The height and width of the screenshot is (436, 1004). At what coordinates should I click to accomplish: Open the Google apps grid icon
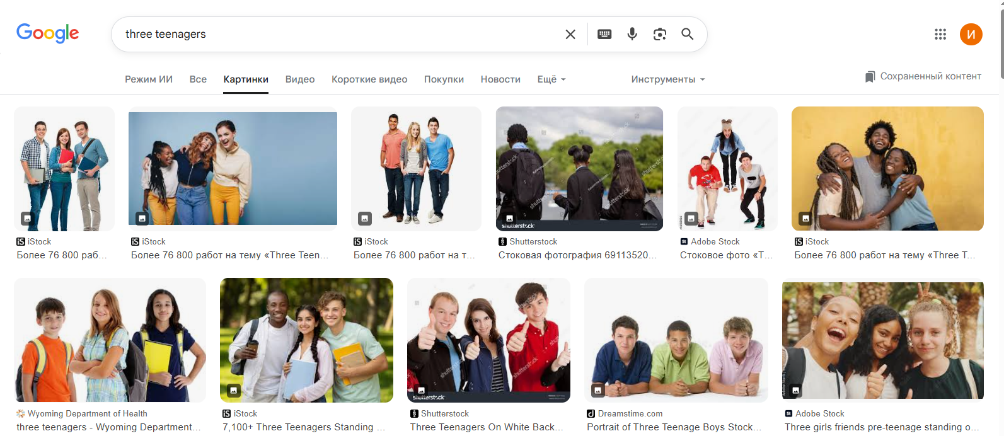(x=940, y=34)
